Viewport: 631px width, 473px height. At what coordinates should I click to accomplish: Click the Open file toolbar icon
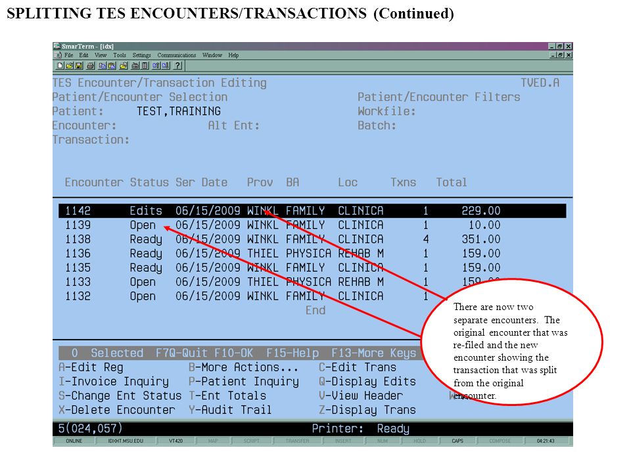point(69,65)
